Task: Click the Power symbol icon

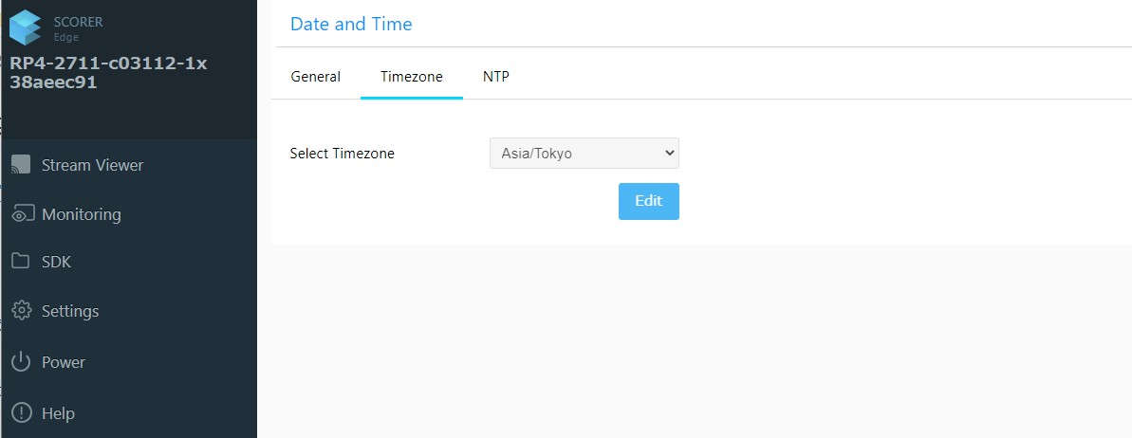Action: [21, 362]
